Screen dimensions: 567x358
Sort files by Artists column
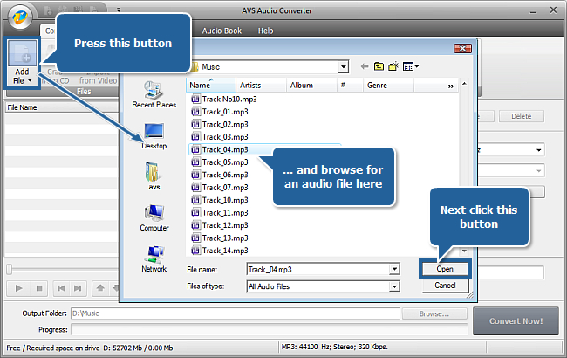pyautogui.click(x=261, y=85)
